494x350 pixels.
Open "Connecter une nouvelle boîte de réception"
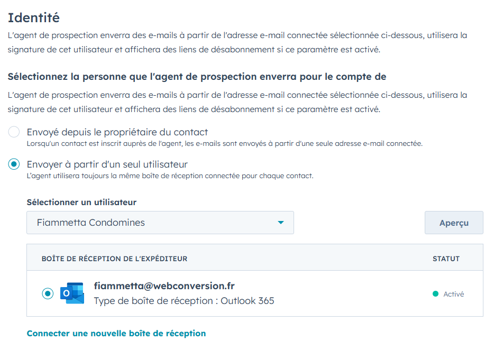(x=115, y=333)
